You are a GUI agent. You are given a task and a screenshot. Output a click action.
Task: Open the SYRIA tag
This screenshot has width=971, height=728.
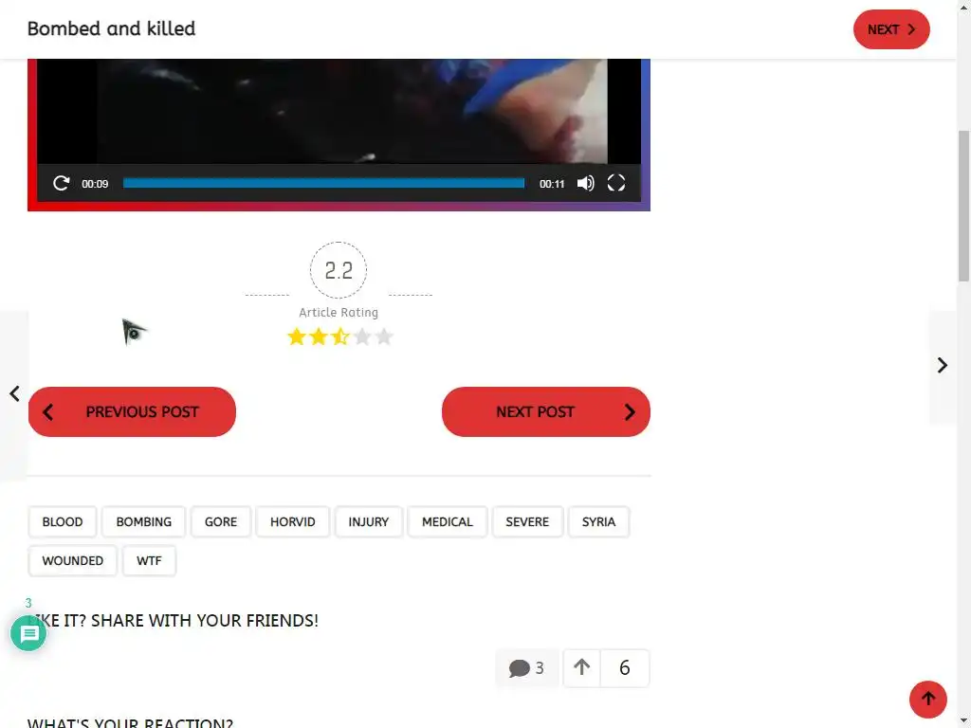599,522
